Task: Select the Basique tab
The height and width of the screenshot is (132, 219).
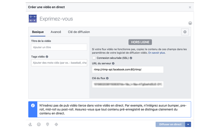Action: point(38,32)
